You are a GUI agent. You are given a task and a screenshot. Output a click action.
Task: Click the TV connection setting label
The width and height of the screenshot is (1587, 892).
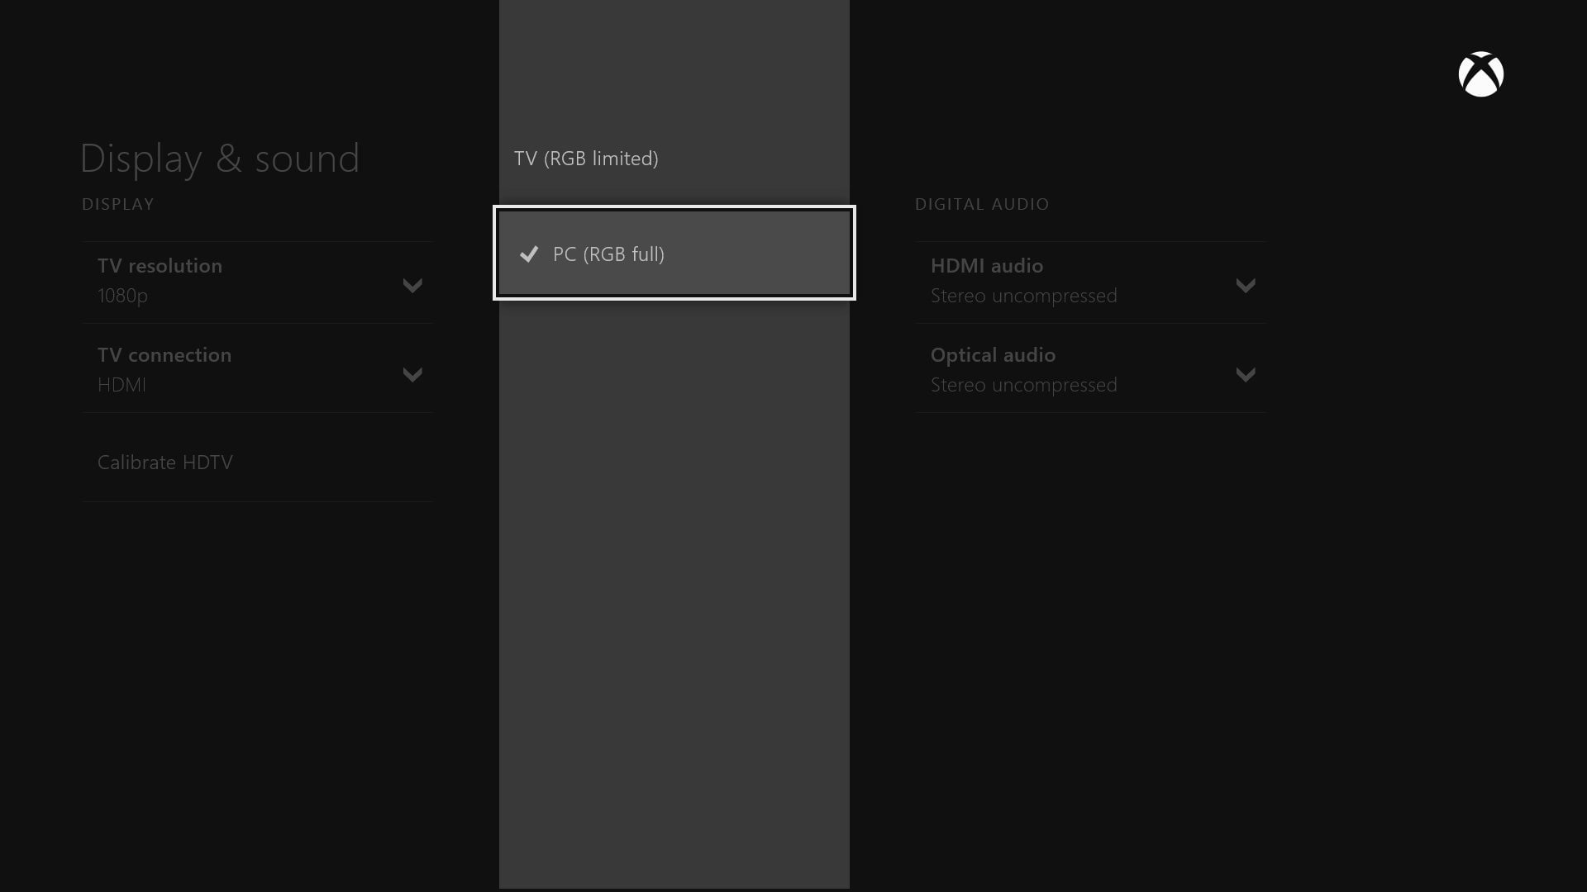[164, 355]
